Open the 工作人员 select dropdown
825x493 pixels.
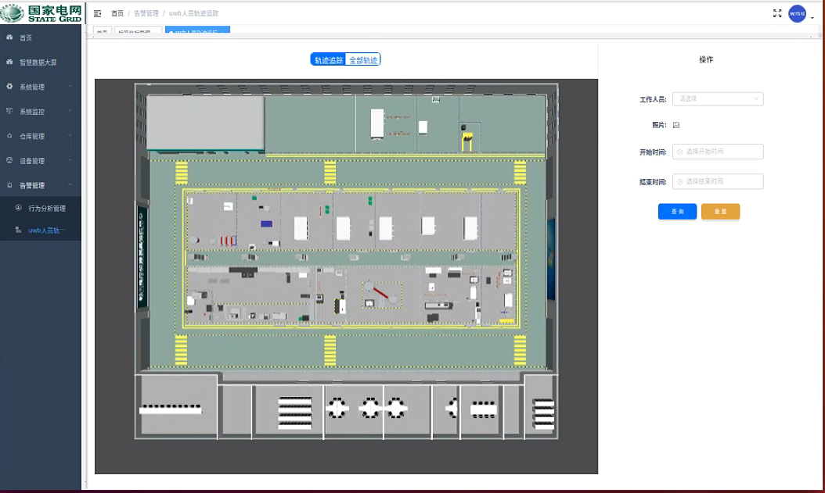pos(718,99)
